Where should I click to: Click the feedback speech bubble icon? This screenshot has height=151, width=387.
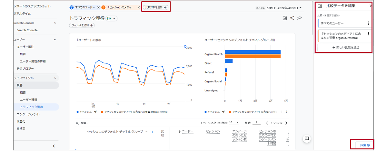[307, 138]
